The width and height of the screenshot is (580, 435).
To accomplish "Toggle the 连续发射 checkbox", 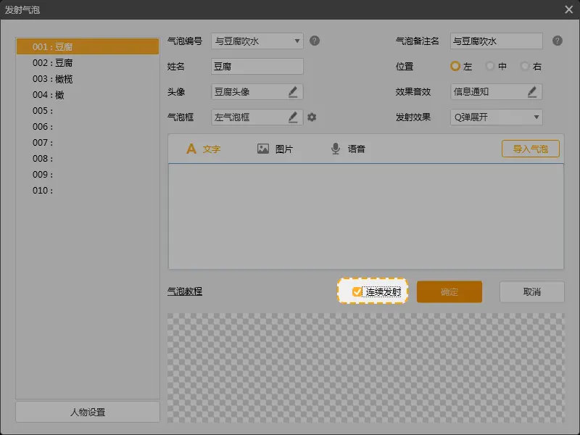I will pos(357,291).
